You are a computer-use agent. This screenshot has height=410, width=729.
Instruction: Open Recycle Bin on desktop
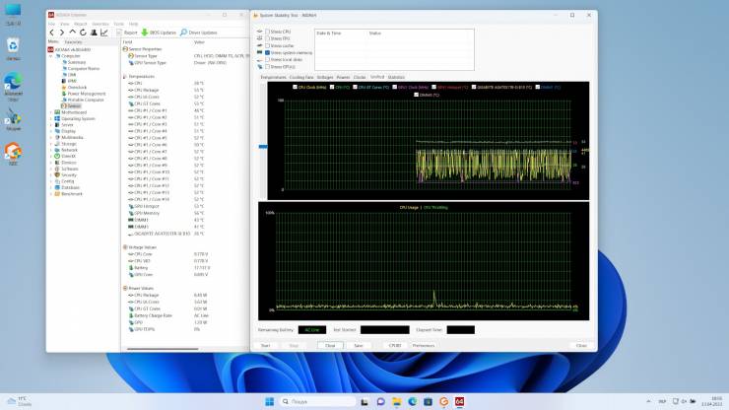13,49
